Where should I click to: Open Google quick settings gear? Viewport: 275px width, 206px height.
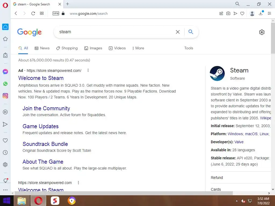click(262, 32)
